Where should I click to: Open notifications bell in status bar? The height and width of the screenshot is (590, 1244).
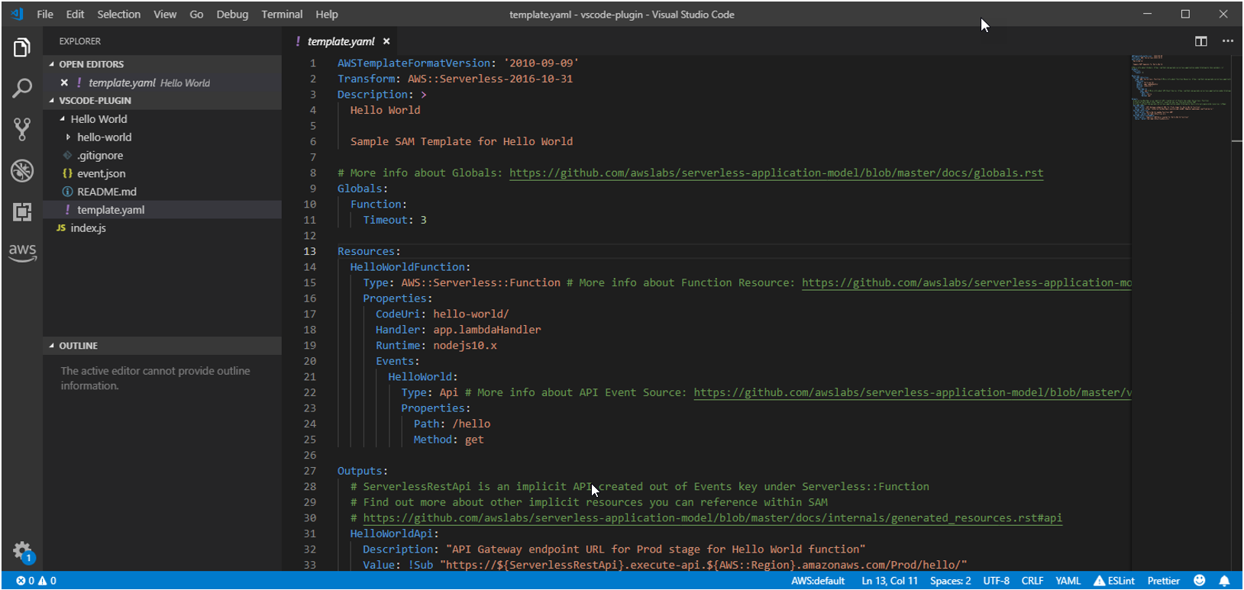coord(1224,581)
